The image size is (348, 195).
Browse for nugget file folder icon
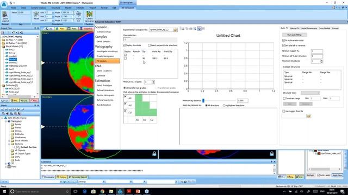[x=308, y=116]
